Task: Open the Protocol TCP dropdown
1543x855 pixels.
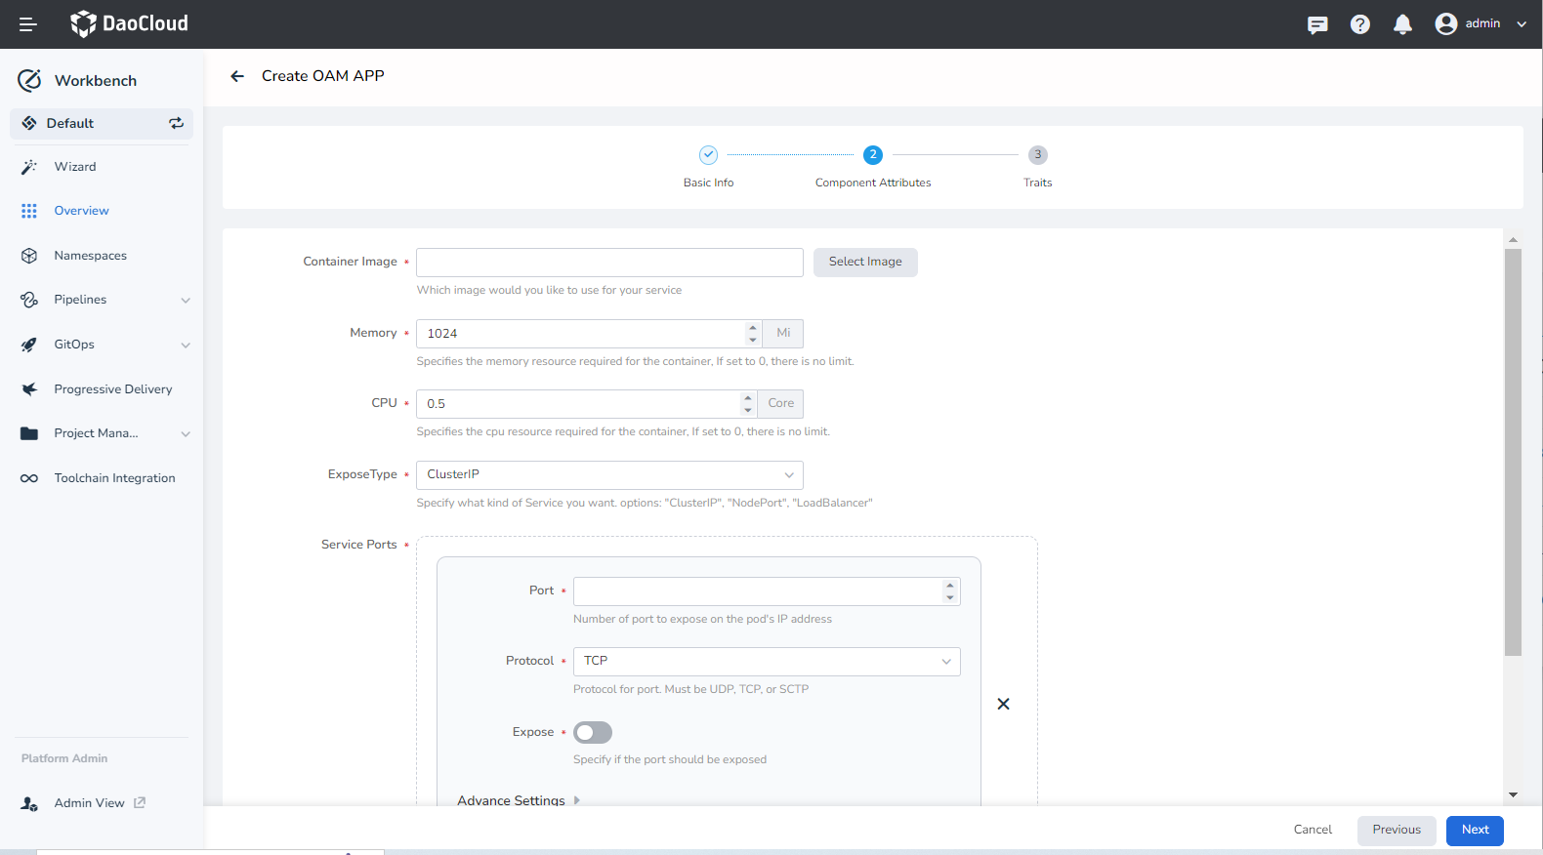Action: coord(766,661)
